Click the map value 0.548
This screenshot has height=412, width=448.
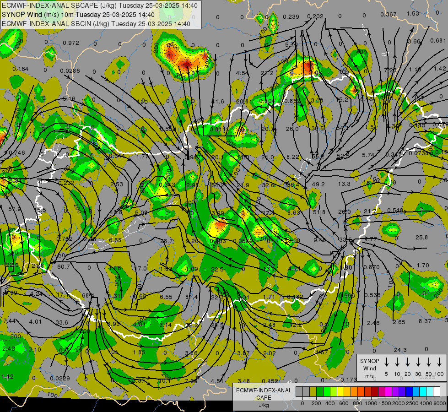pos(395,211)
